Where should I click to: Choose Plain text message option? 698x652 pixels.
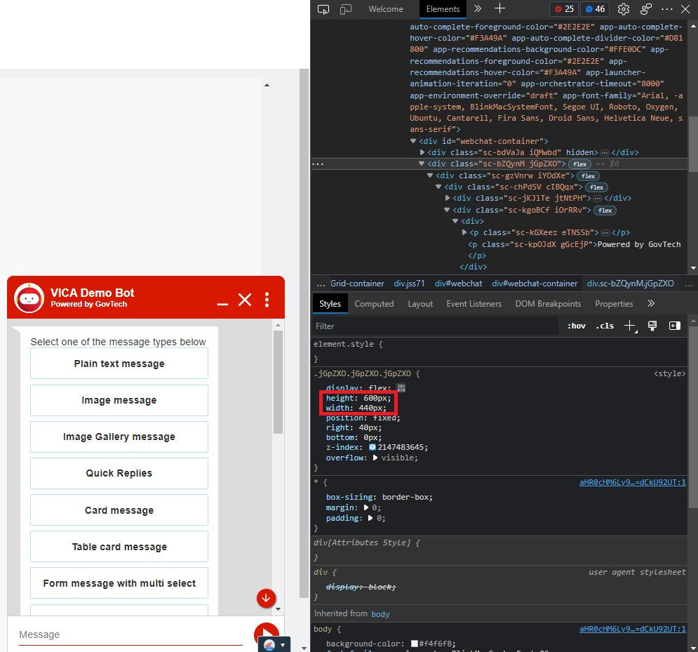coord(119,364)
